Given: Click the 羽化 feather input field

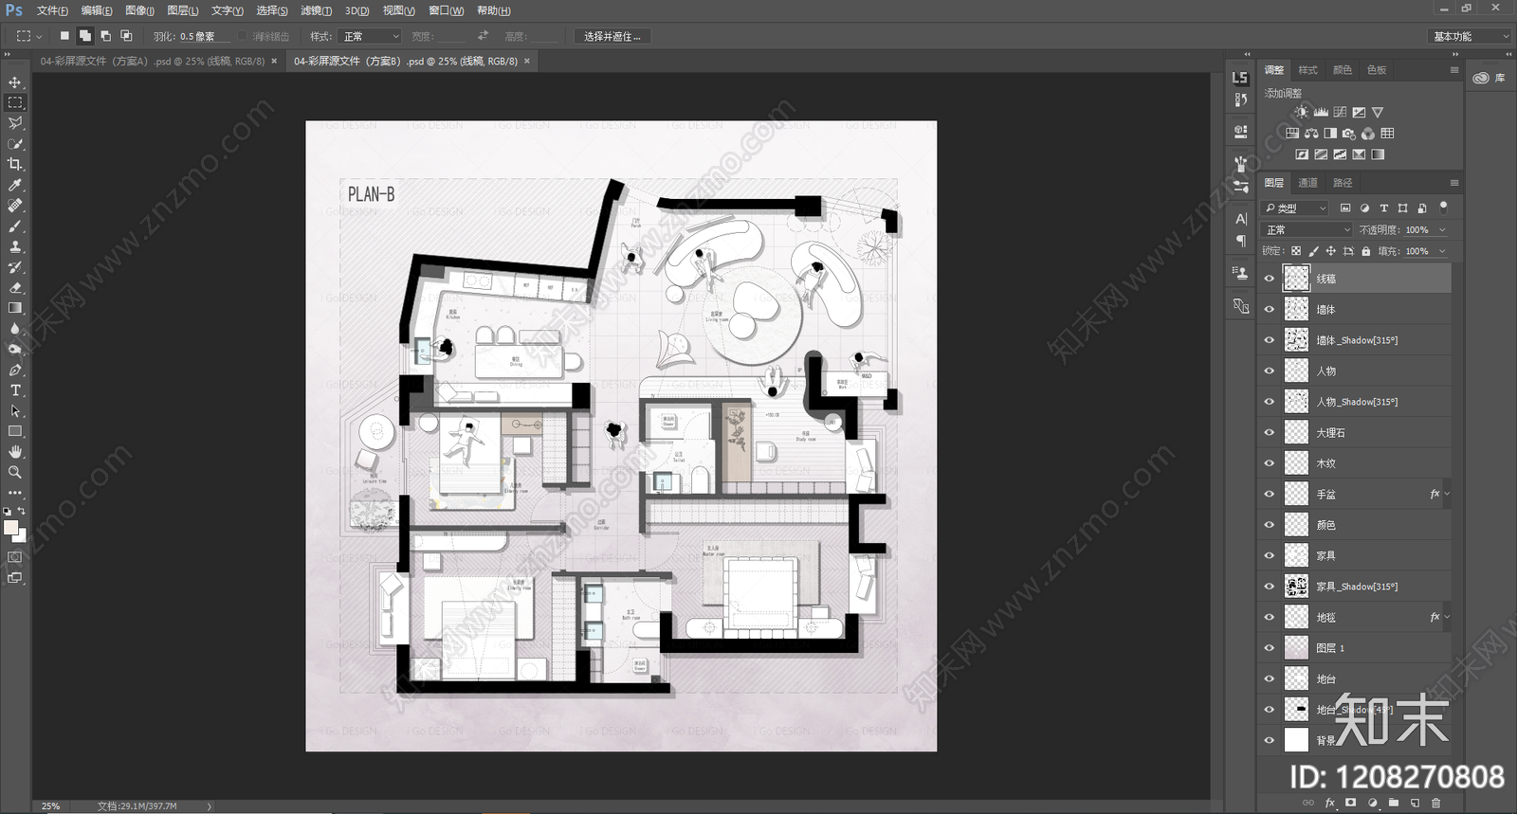Looking at the screenshot, I should 206,36.
